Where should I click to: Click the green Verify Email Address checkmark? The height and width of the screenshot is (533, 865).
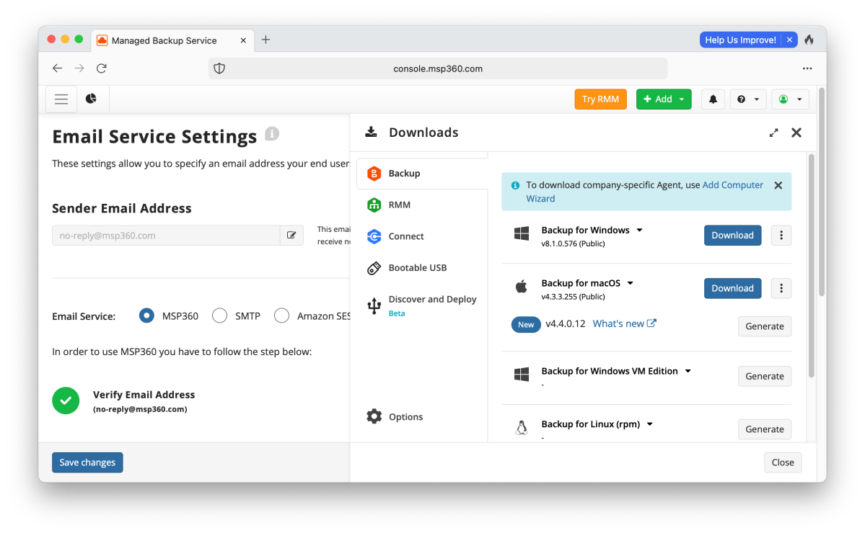[x=66, y=401]
